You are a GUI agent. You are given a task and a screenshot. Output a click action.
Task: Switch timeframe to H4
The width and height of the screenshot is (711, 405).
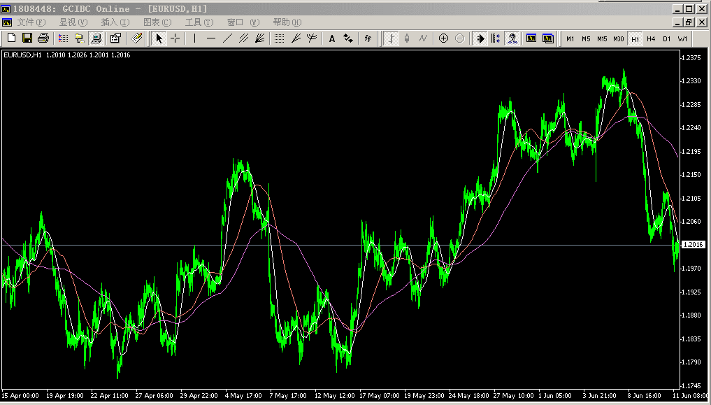(651, 38)
